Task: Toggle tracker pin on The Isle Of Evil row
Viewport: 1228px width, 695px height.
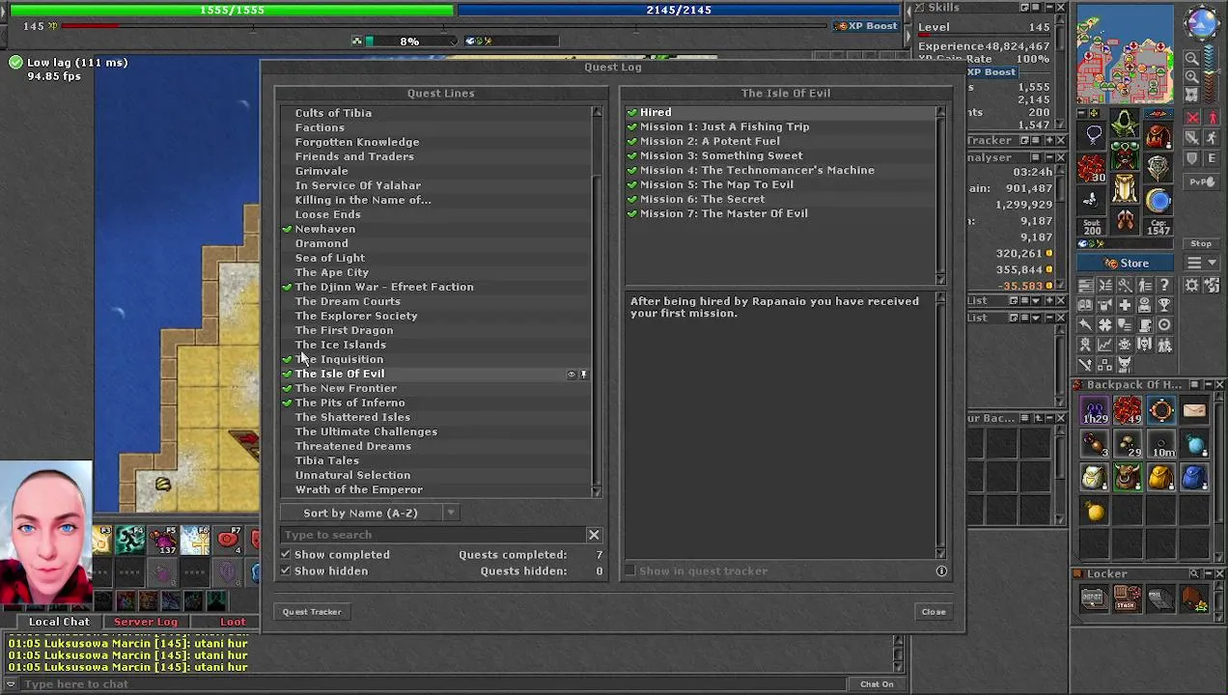Action: point(583,375)
